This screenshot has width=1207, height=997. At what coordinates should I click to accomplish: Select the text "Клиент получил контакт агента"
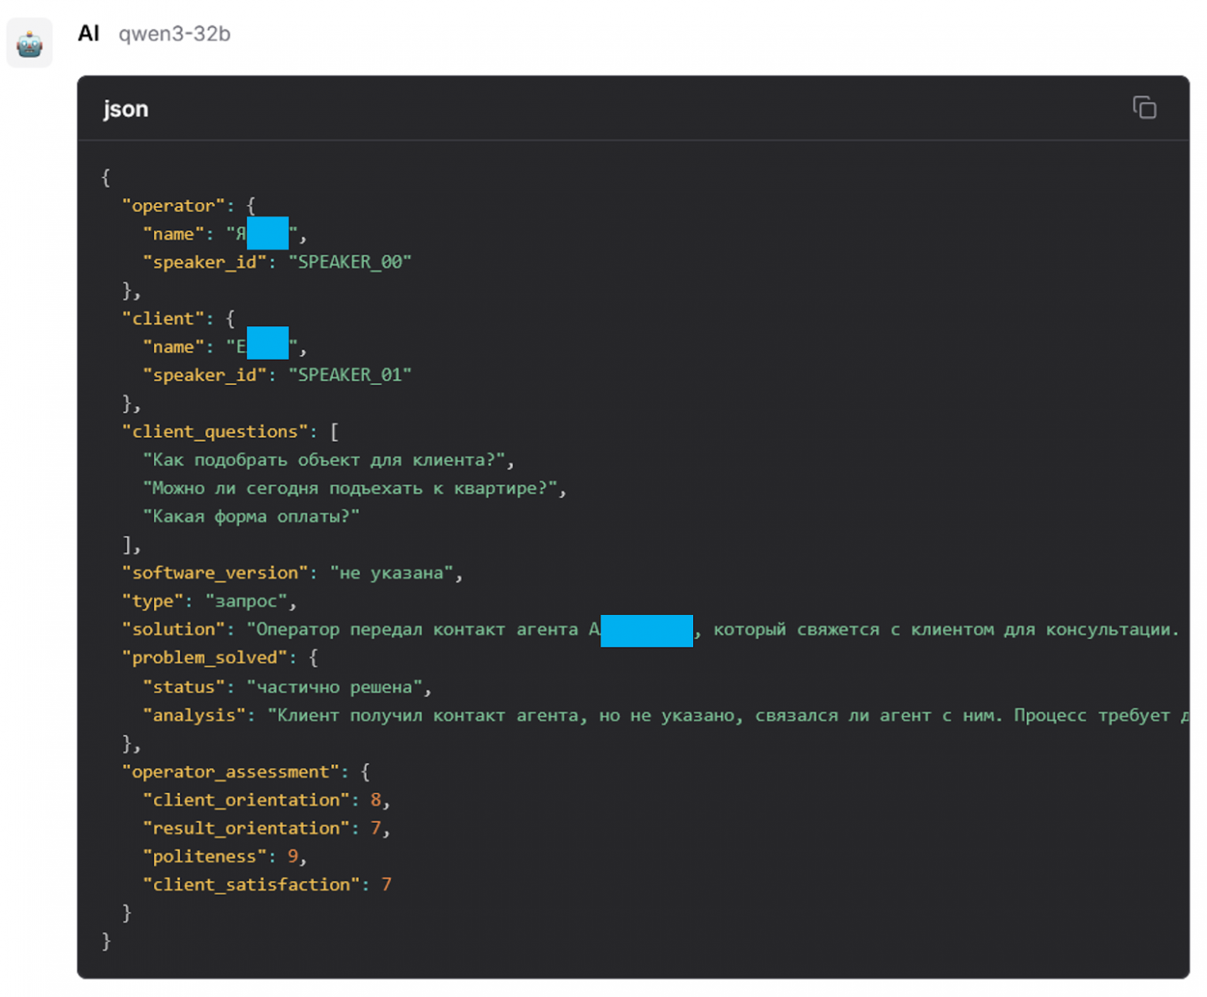427,715
